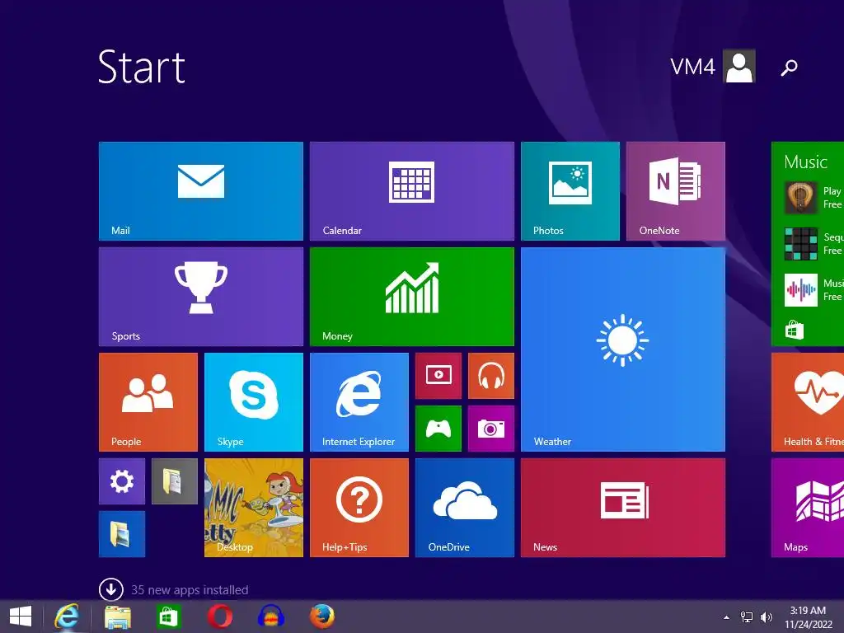Image resolution: width=844 pixels, height=633 pixels.
Task: Launch the small green Xbox Games tile
Action: click(438, 429)
